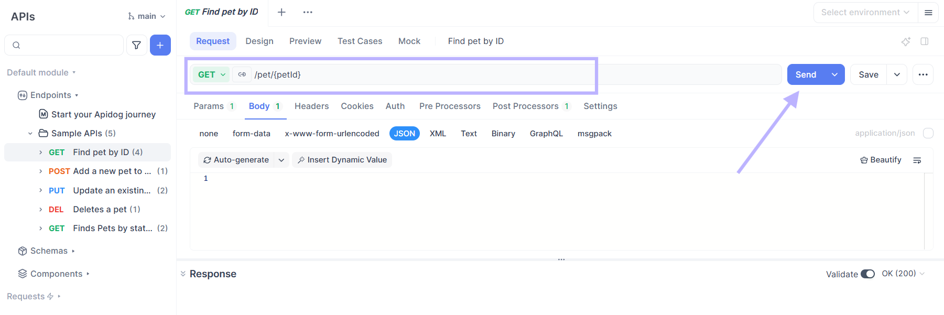This screenshot has height=315, width=944.
Task: Expand the Send button dropdown arrow
Action: [834, 74]
